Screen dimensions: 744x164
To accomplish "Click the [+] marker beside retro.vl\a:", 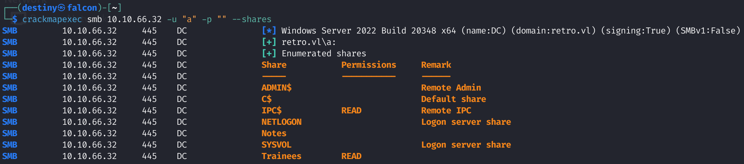I will tap(269, 42).
